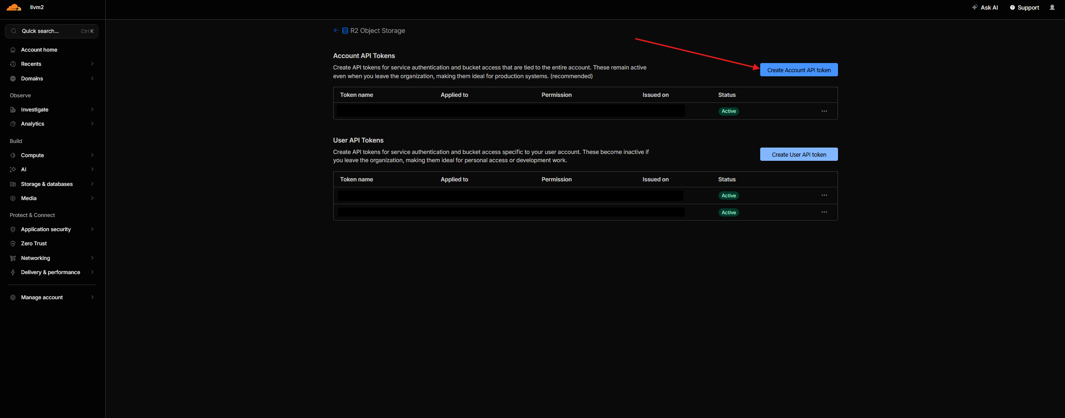Click Status header in Account API Tokens table
The image size is (1065, 418).
coord(727,95)
